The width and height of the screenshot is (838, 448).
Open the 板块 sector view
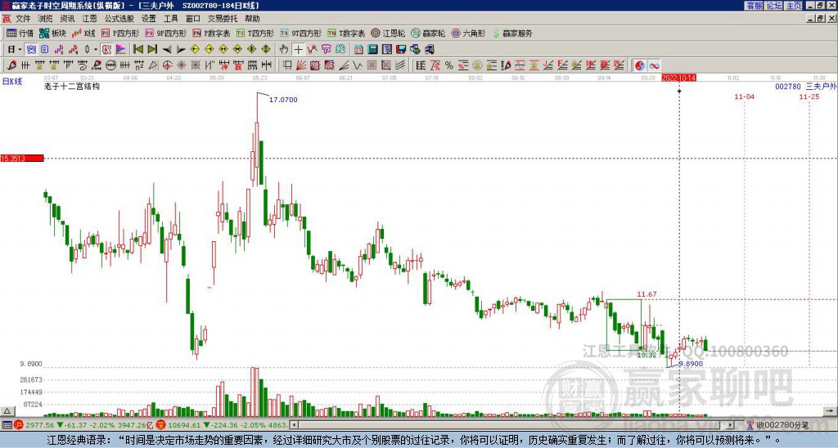coord(52,33)
